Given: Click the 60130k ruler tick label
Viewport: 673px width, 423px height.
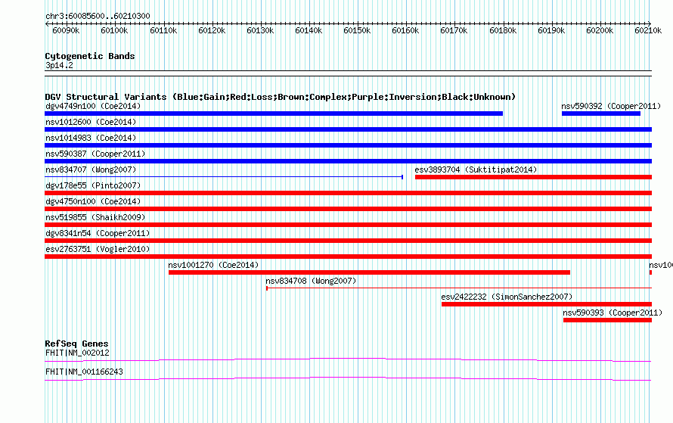Looking at the screenshot, I should coord(260,30).
